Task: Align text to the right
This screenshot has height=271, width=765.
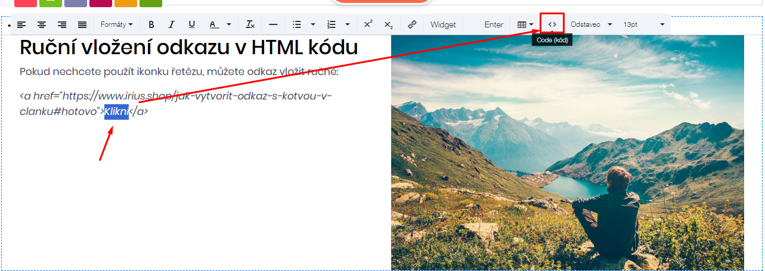Action: [62, 24]
